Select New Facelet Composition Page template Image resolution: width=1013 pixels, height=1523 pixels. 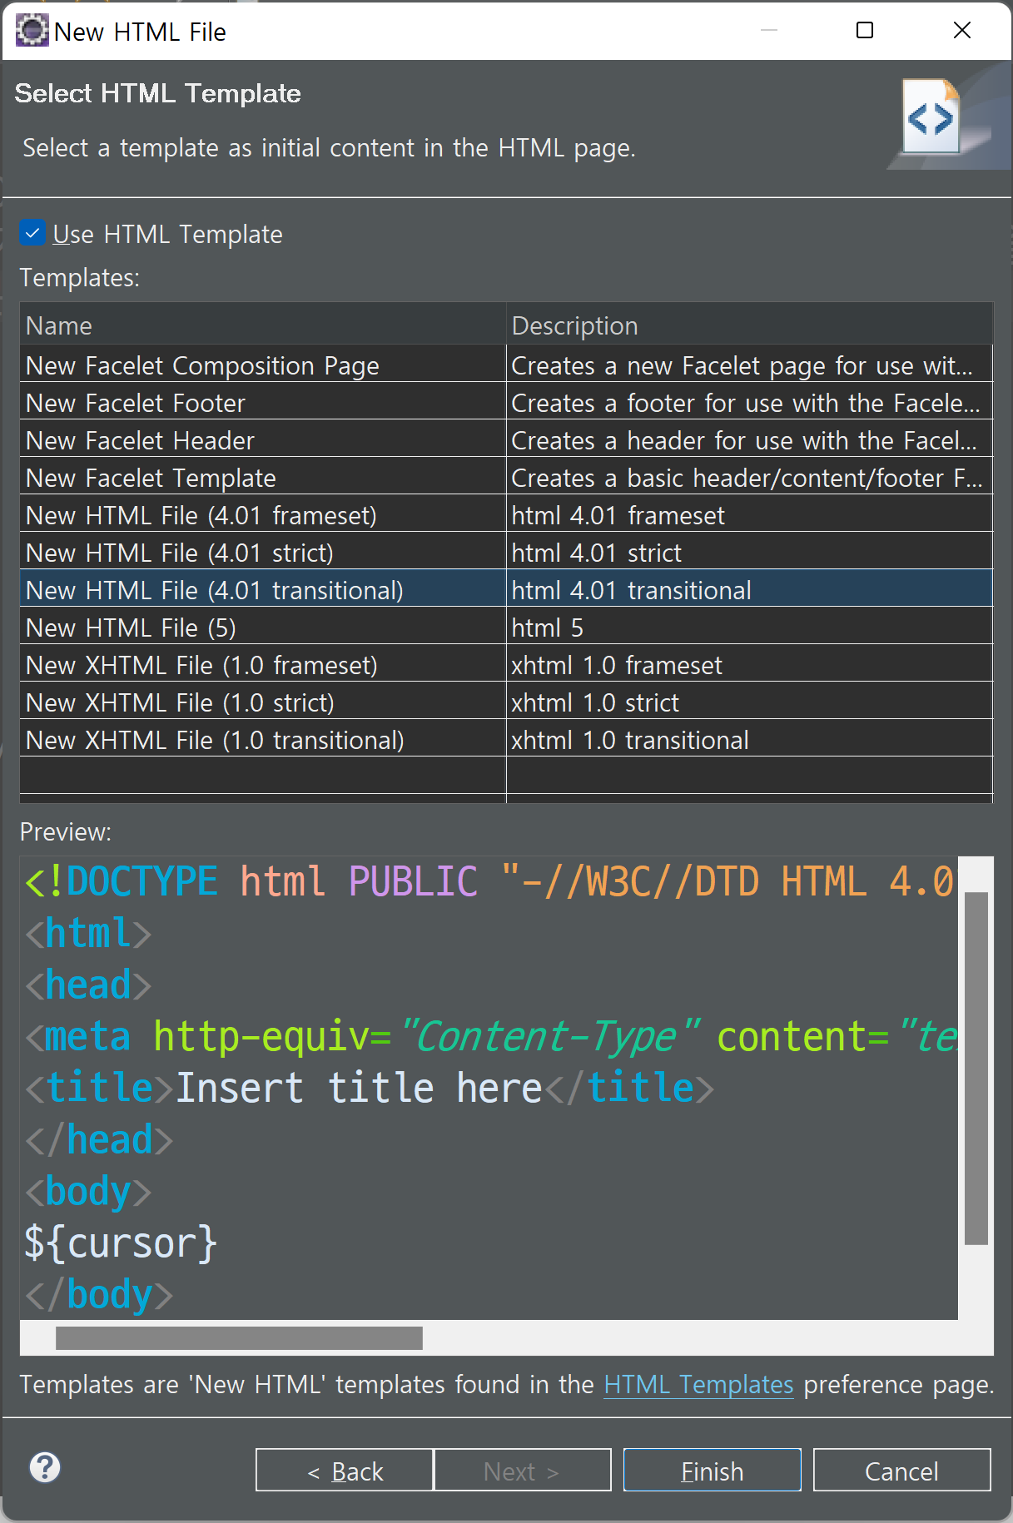click(x=506, y=365)
